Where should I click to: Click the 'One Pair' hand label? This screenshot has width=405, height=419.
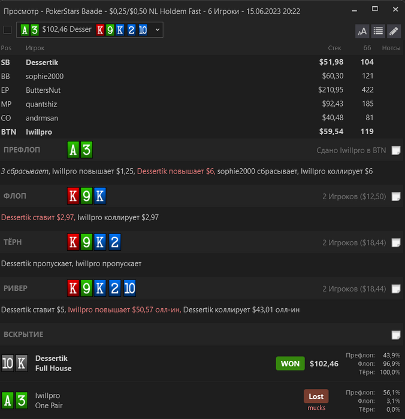tap(49, 405)
